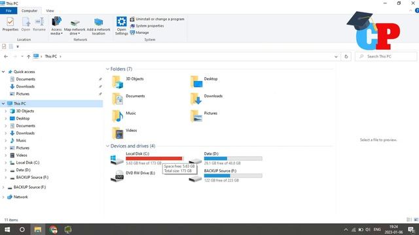This screenshot has width=419, height=235.
Task: Click the Back navigation arrow
Action: coord(6,57)
